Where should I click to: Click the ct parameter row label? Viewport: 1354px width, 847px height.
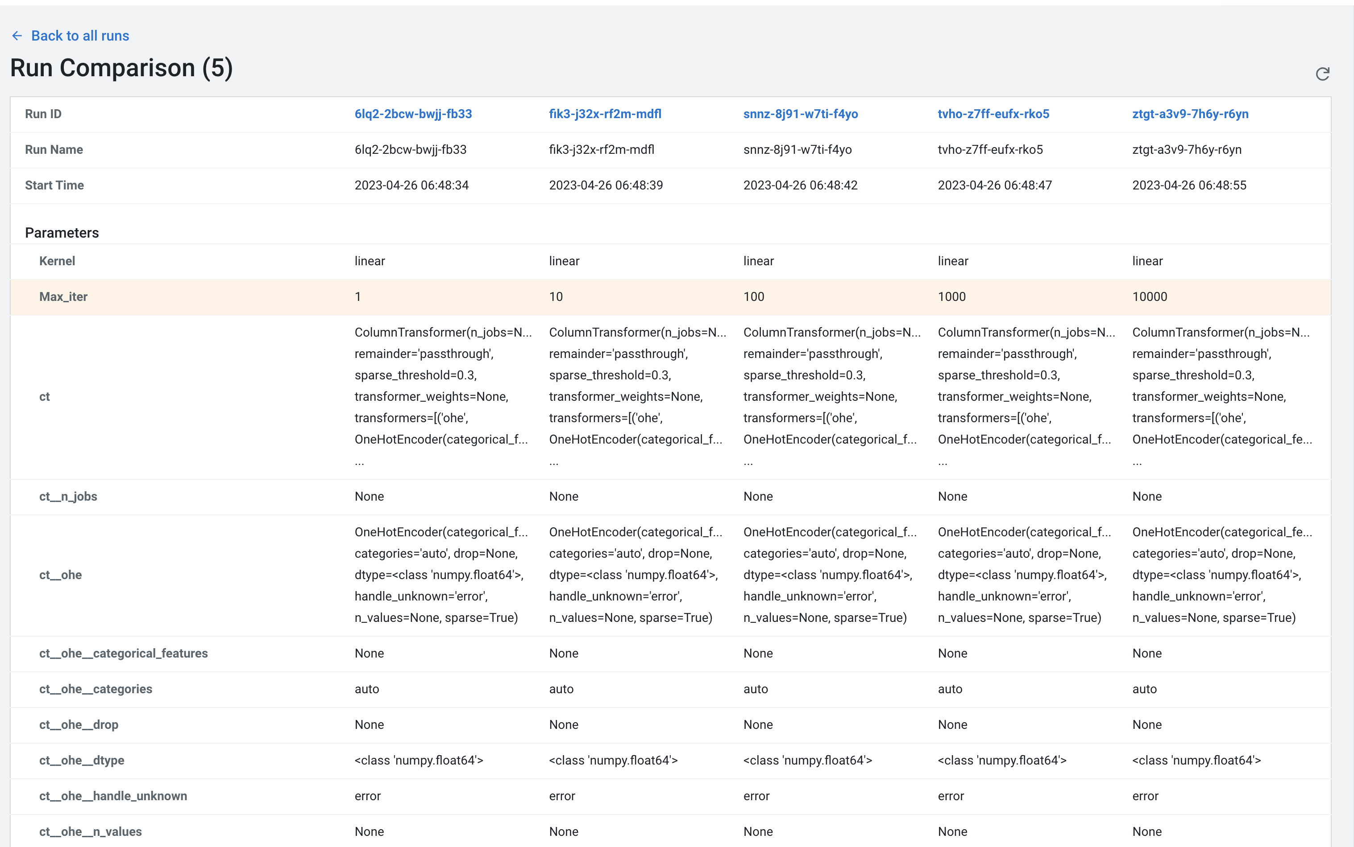44,397
